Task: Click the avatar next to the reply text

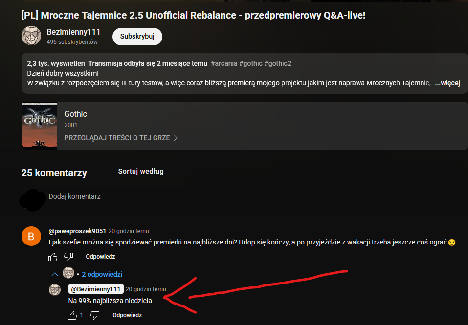Action: coord(55,289)
